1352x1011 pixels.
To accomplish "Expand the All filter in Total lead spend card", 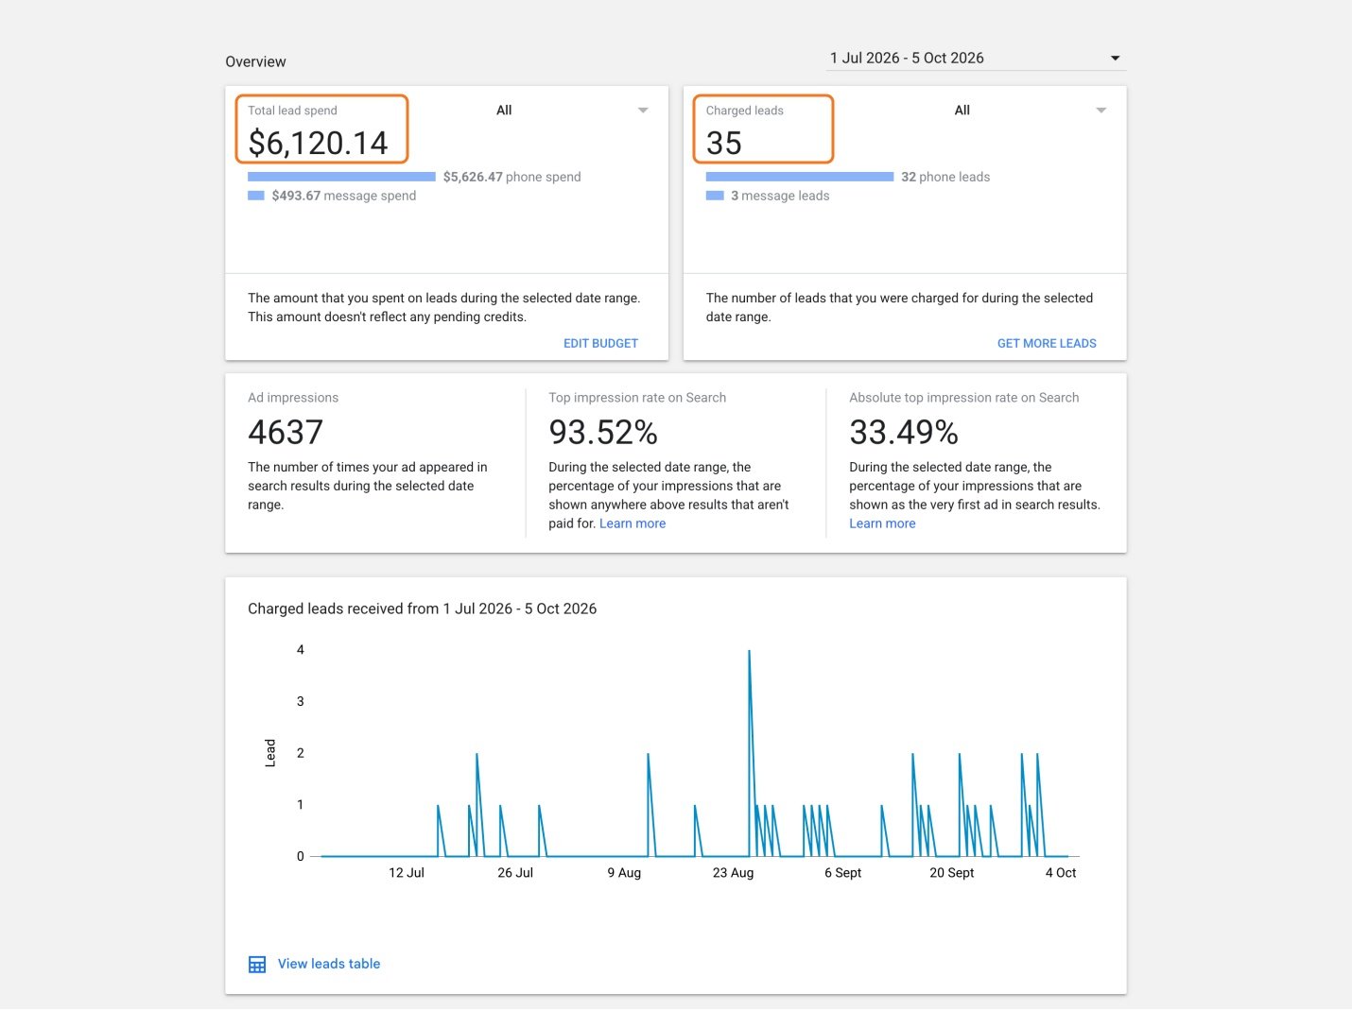I will click(572, 111).
